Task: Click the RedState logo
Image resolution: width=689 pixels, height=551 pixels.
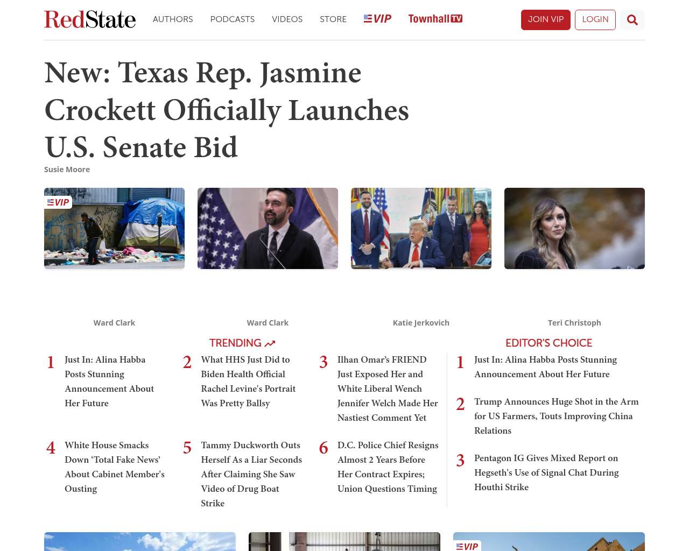Action: click(x=90, y=19)
